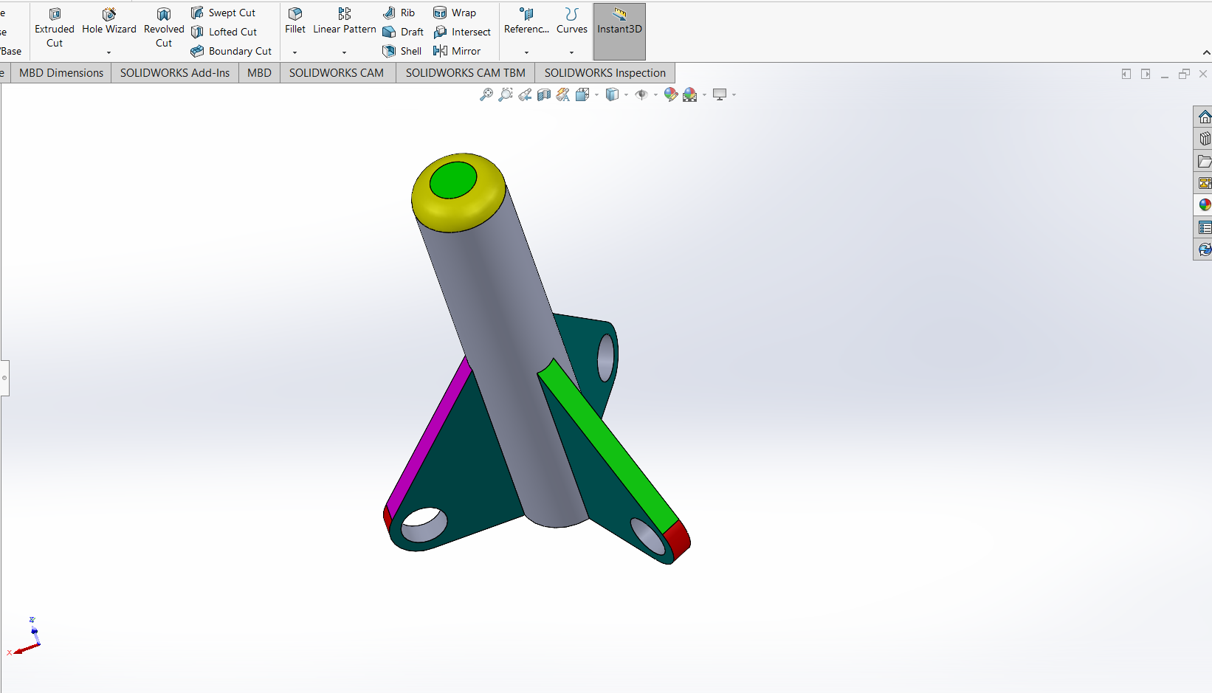Select Zoom to Area tool
Viewport: 1212px width, 693px height.
[506, 94]
